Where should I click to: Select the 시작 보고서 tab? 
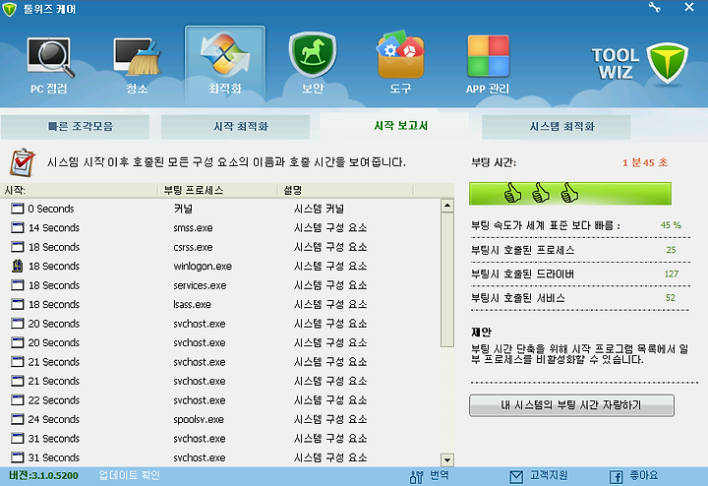pos(393,127)
